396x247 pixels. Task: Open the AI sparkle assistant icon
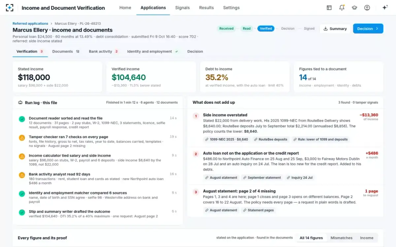pyautogui.click(x=385, y=8)
